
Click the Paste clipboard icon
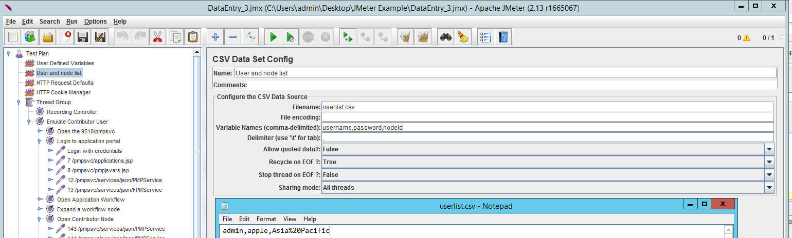193,37
